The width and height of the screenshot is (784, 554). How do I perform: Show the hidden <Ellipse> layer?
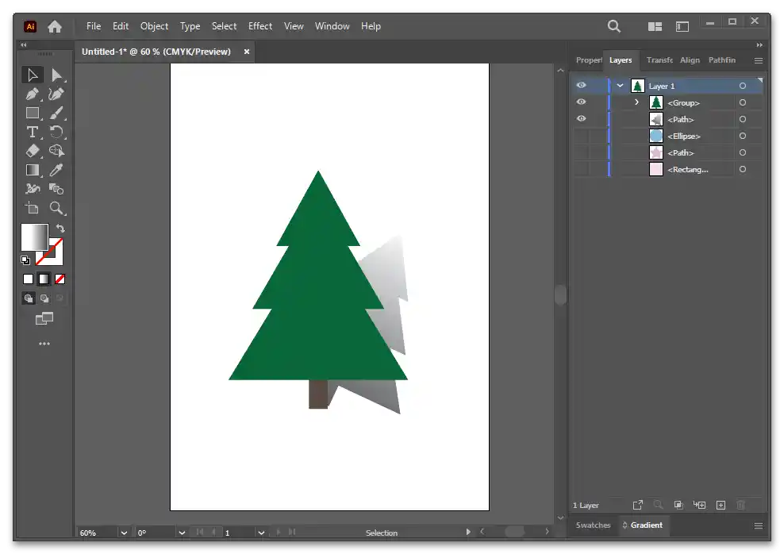[x=581, y=136]
